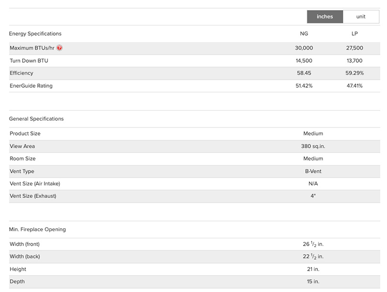
Task: Select the Width (back) row label
Action: [25, 257]
